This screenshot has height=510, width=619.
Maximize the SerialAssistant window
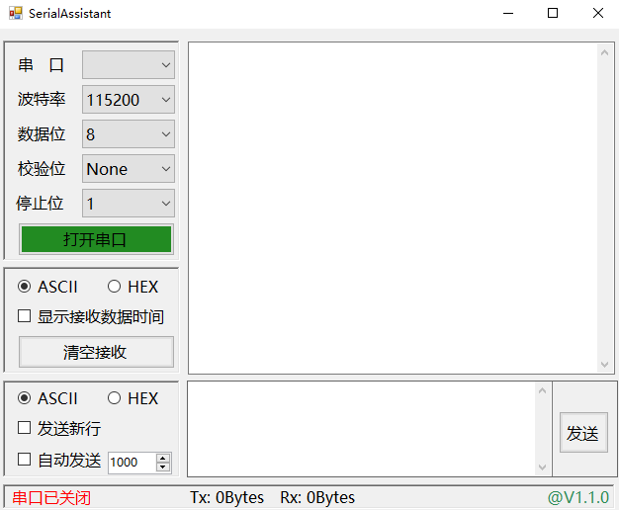click(553, 14)
